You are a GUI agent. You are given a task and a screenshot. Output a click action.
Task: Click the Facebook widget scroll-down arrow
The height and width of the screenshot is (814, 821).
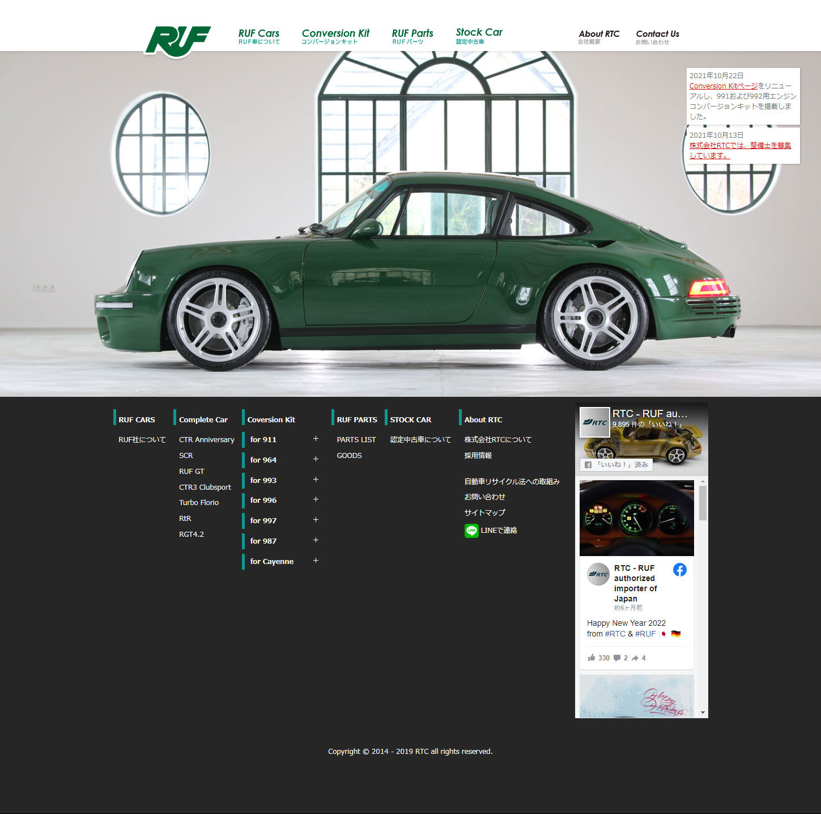coord(703,713)
